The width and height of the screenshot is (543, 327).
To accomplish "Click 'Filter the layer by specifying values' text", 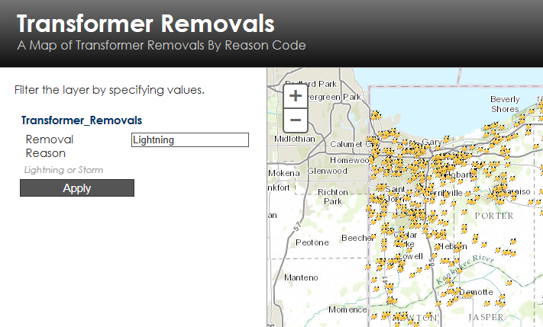I will click(x=109, y=90).
